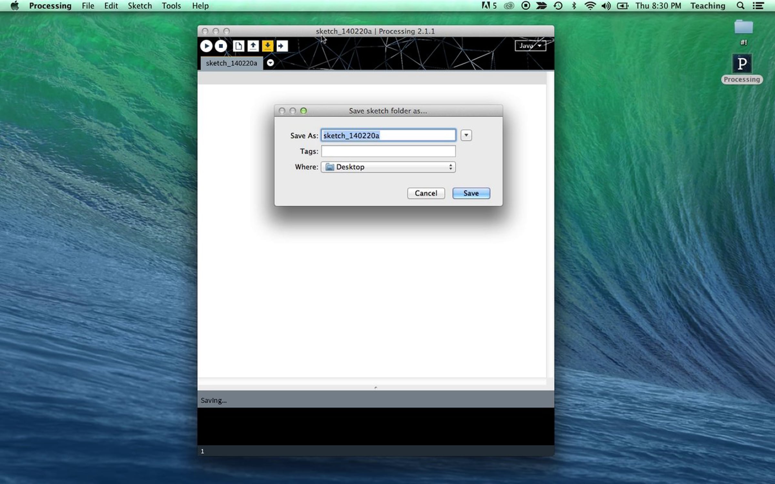The width and height of the screenshot is (775, 484).
Task: Open the Teaching user menu
Action: pos(708,6)
